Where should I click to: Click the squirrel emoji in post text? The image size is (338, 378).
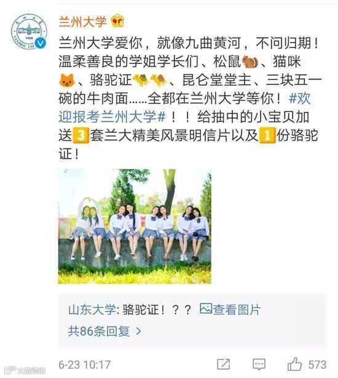point(250,62)
